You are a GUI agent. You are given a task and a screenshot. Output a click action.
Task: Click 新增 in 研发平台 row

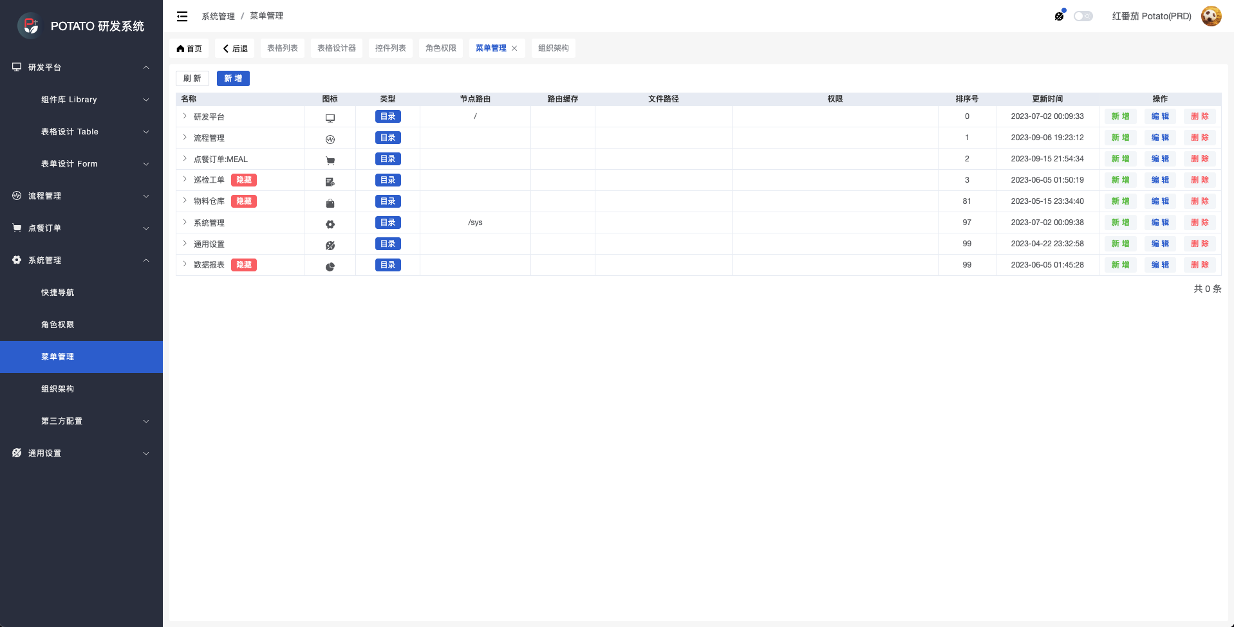point(1121,116)
